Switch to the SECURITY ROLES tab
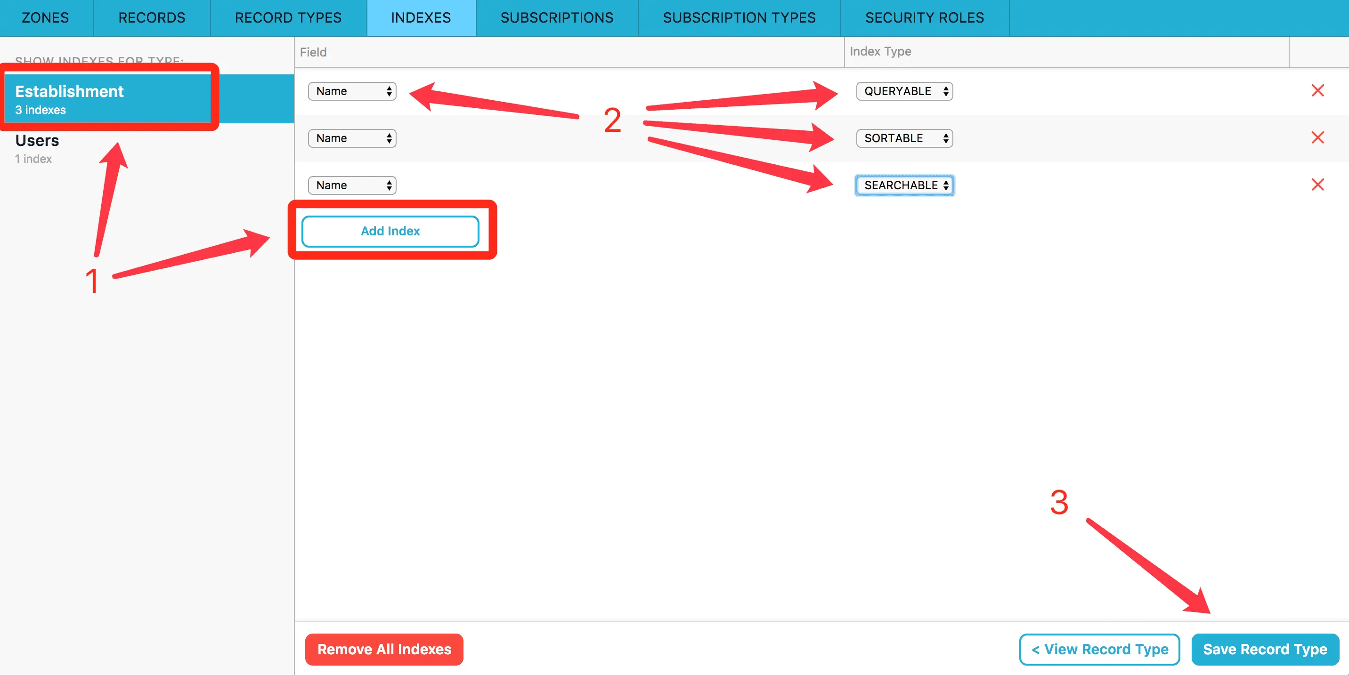This screenshot has width=1349, height=675. point(924,18)
